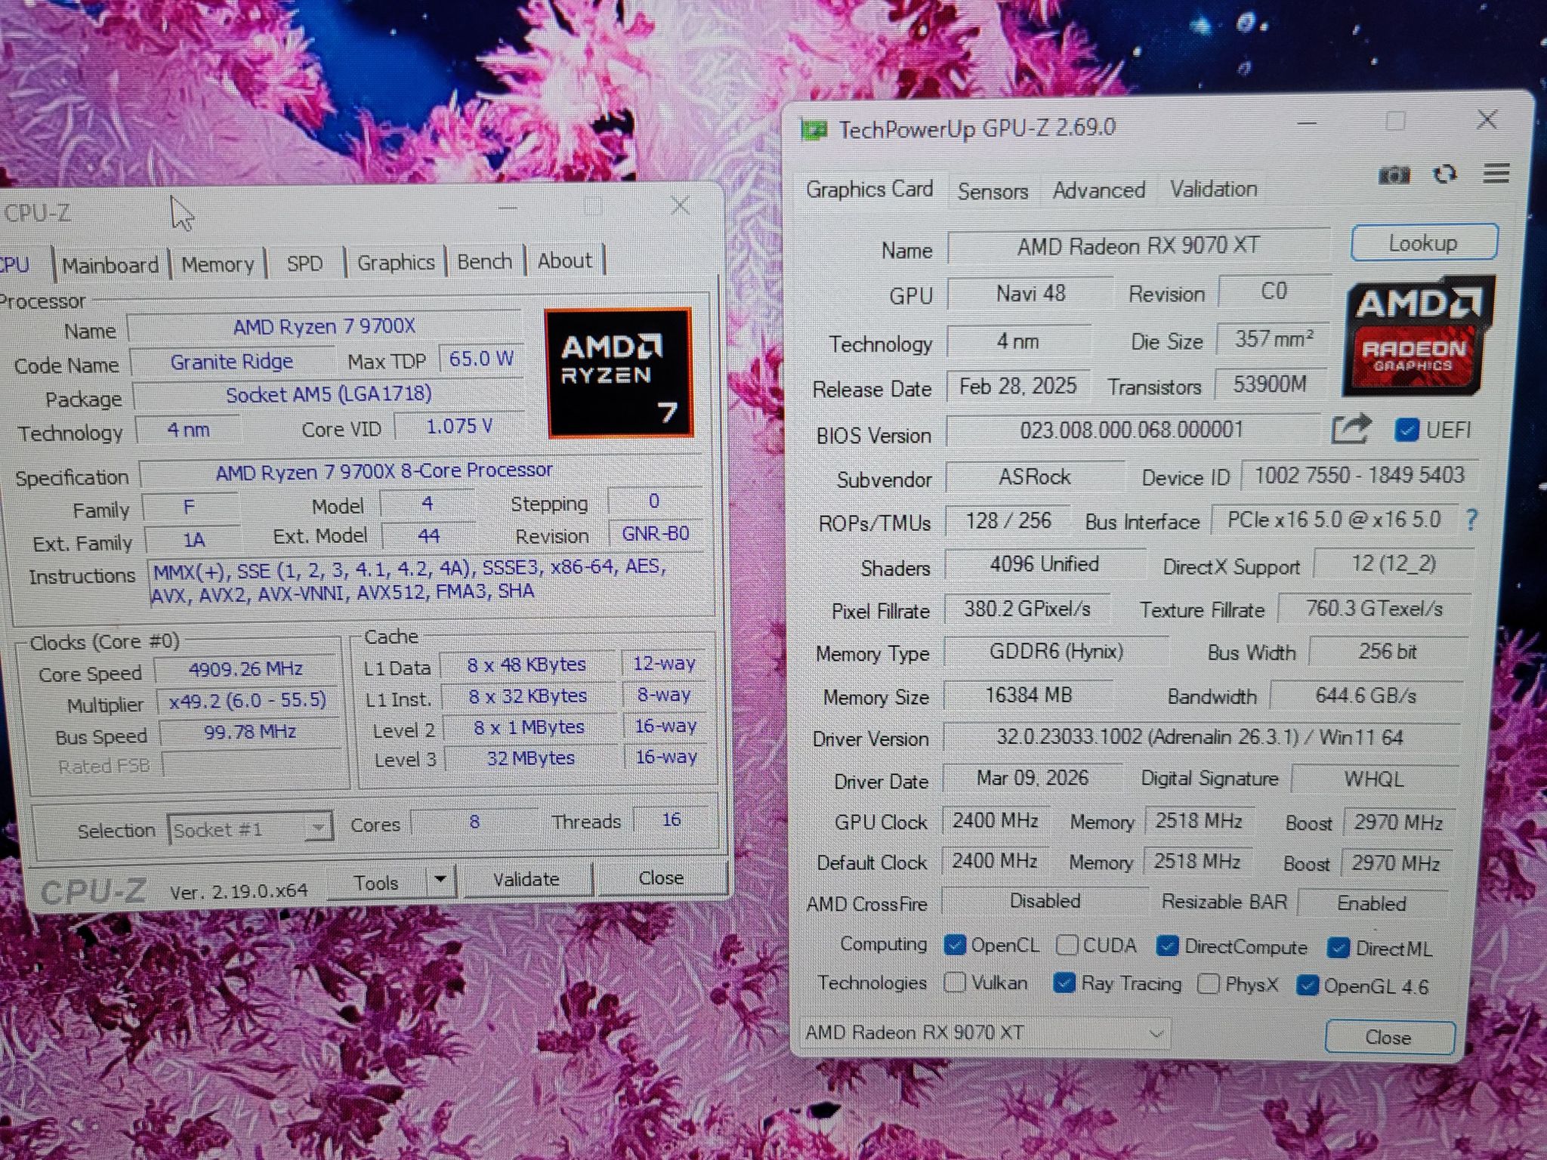Screen dimensions: 1547x1160
Task: Toggle the OpenCL checkbox
Action: [x=955, y=945]
